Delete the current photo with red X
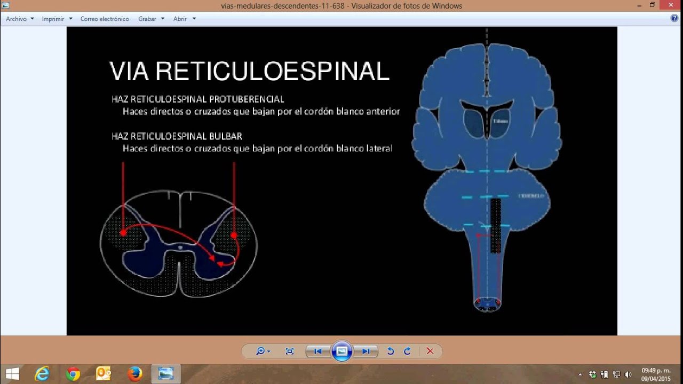The height and width of the screenshot is (384, 683). pyautogui.click(x=430, y=351)
